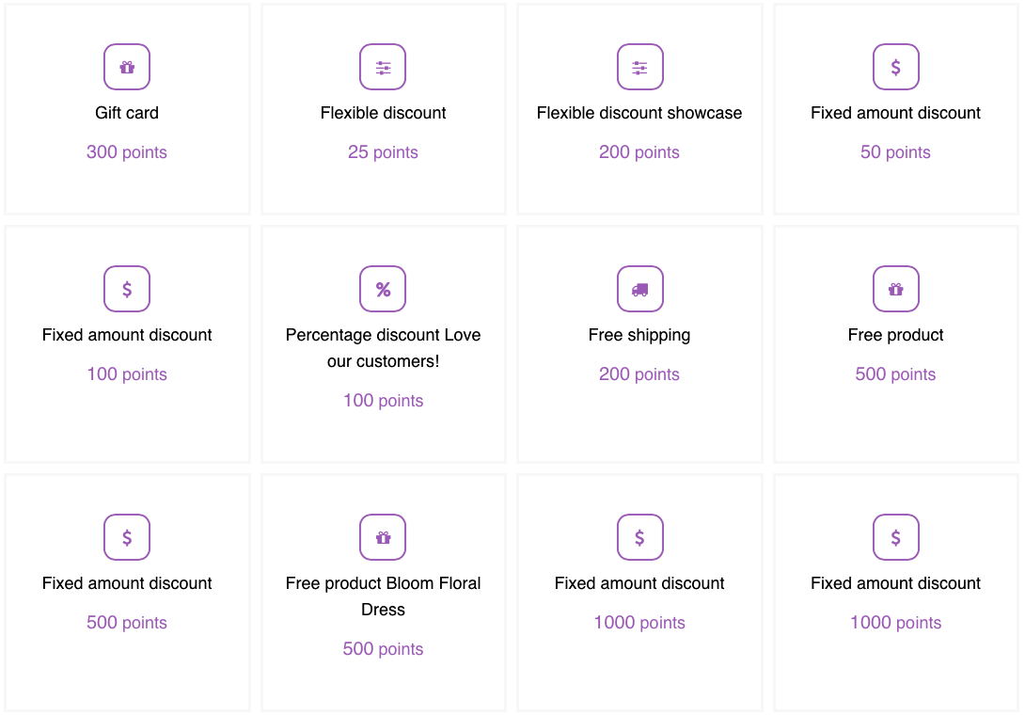Click Free product Bloom Floral Dress title

click(x=383, y=596)
